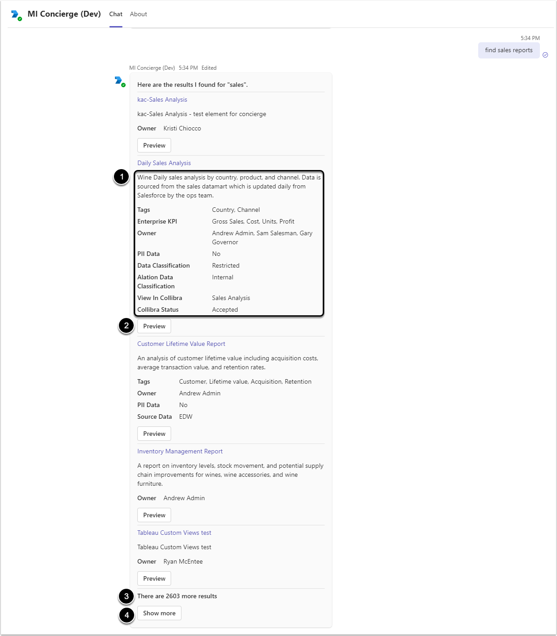Click the "find sales reports" message bubble
The height and width of the screenshot is (636, 557).
pos(508,50)
